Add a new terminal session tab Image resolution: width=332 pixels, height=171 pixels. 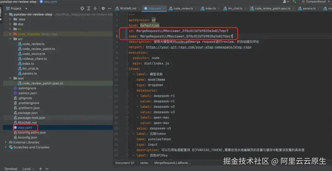pos(41,169)
